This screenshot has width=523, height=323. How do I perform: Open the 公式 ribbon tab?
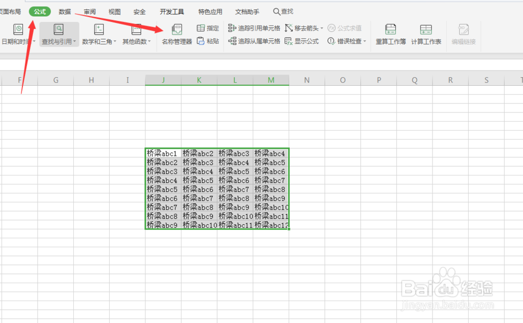[40, 11]
